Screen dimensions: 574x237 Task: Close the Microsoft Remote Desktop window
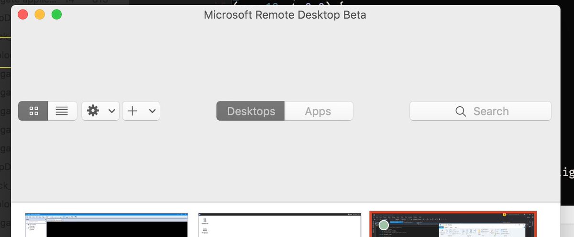click(23, 14)
